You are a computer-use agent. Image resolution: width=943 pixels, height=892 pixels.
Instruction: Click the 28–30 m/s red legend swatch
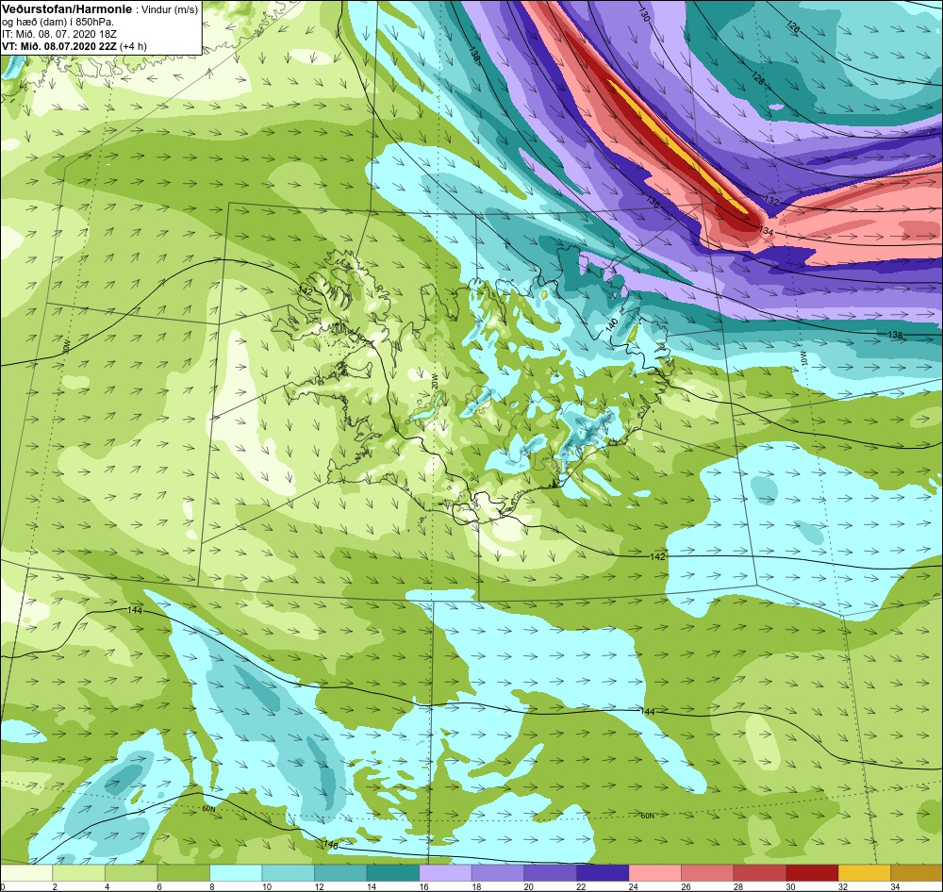click(x=759, y=873)
